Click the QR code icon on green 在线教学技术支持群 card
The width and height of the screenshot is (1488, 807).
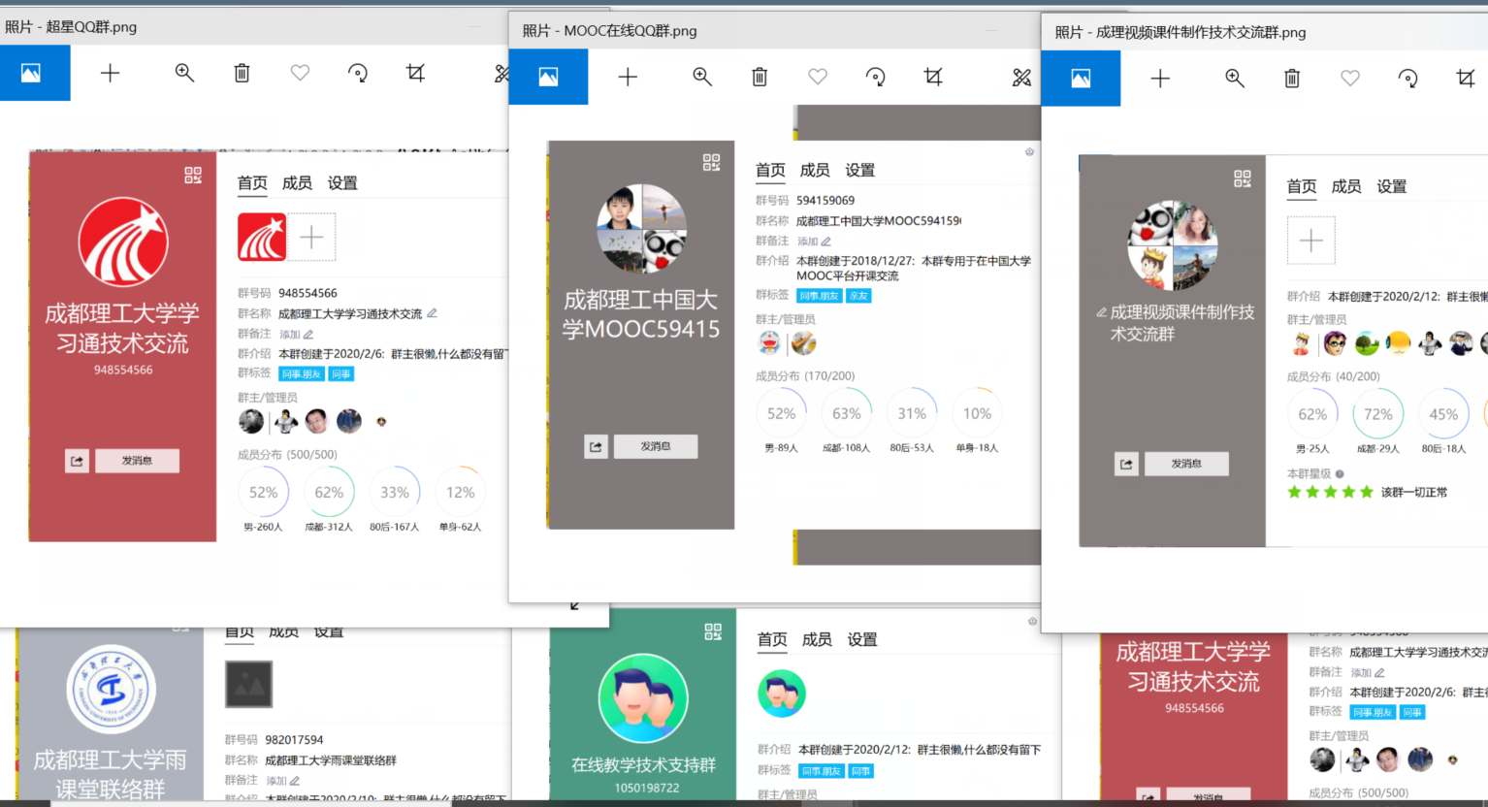click(713, 631)
